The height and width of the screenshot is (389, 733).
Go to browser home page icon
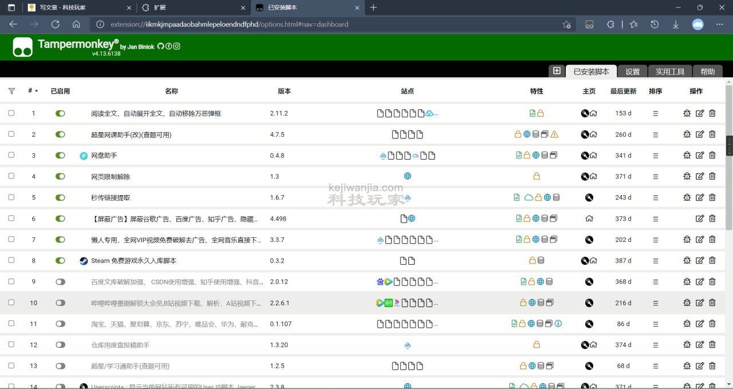click(x=76, y=25)
